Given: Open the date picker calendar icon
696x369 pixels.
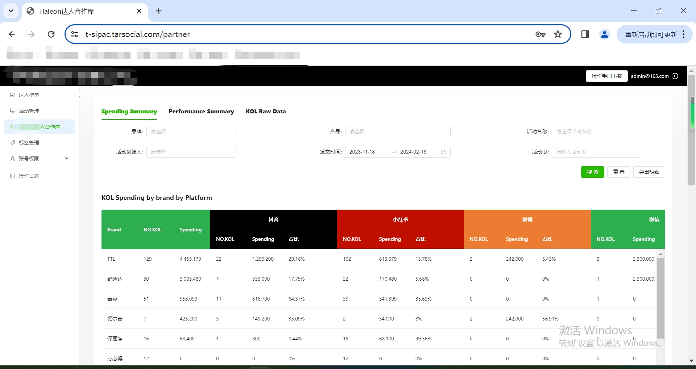Looking at the screenshot, I should (444, 152).
